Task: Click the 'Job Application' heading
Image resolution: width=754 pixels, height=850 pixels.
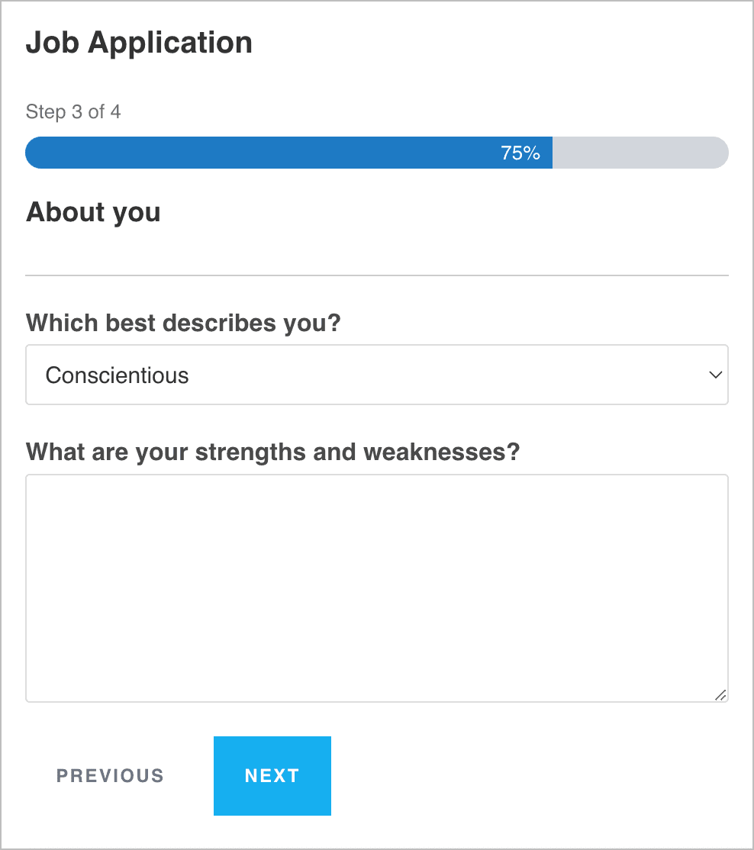Action: [139, 43]
